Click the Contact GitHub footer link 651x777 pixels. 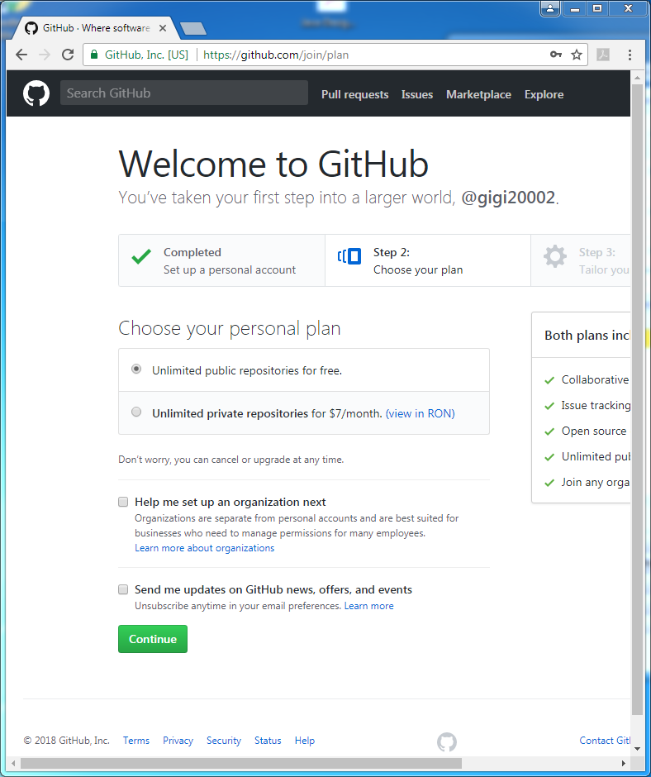tap(605, 741)
